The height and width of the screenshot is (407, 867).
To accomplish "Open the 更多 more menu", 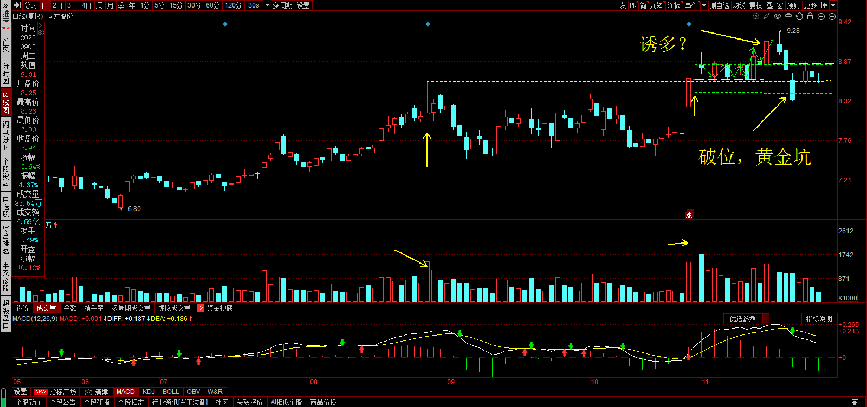I will (x=810, y=5).
